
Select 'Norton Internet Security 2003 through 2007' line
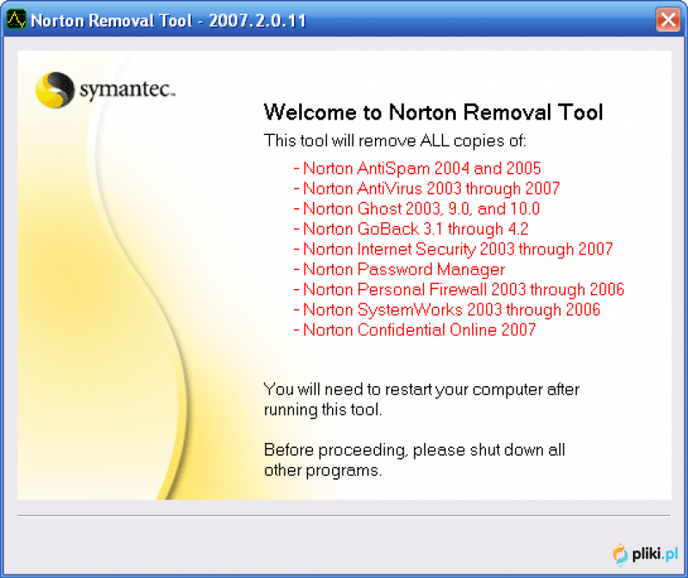(x=453, y=249)
